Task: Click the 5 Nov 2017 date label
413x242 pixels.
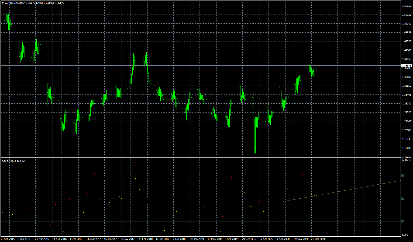Action: [128, 239]
